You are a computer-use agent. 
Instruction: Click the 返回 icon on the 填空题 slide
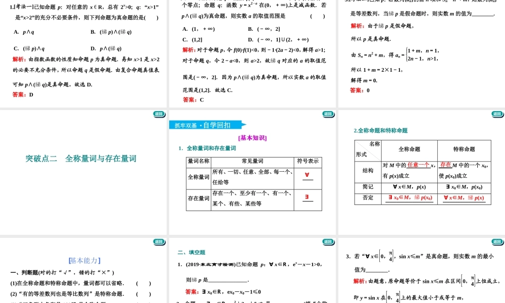coord(328,241)
